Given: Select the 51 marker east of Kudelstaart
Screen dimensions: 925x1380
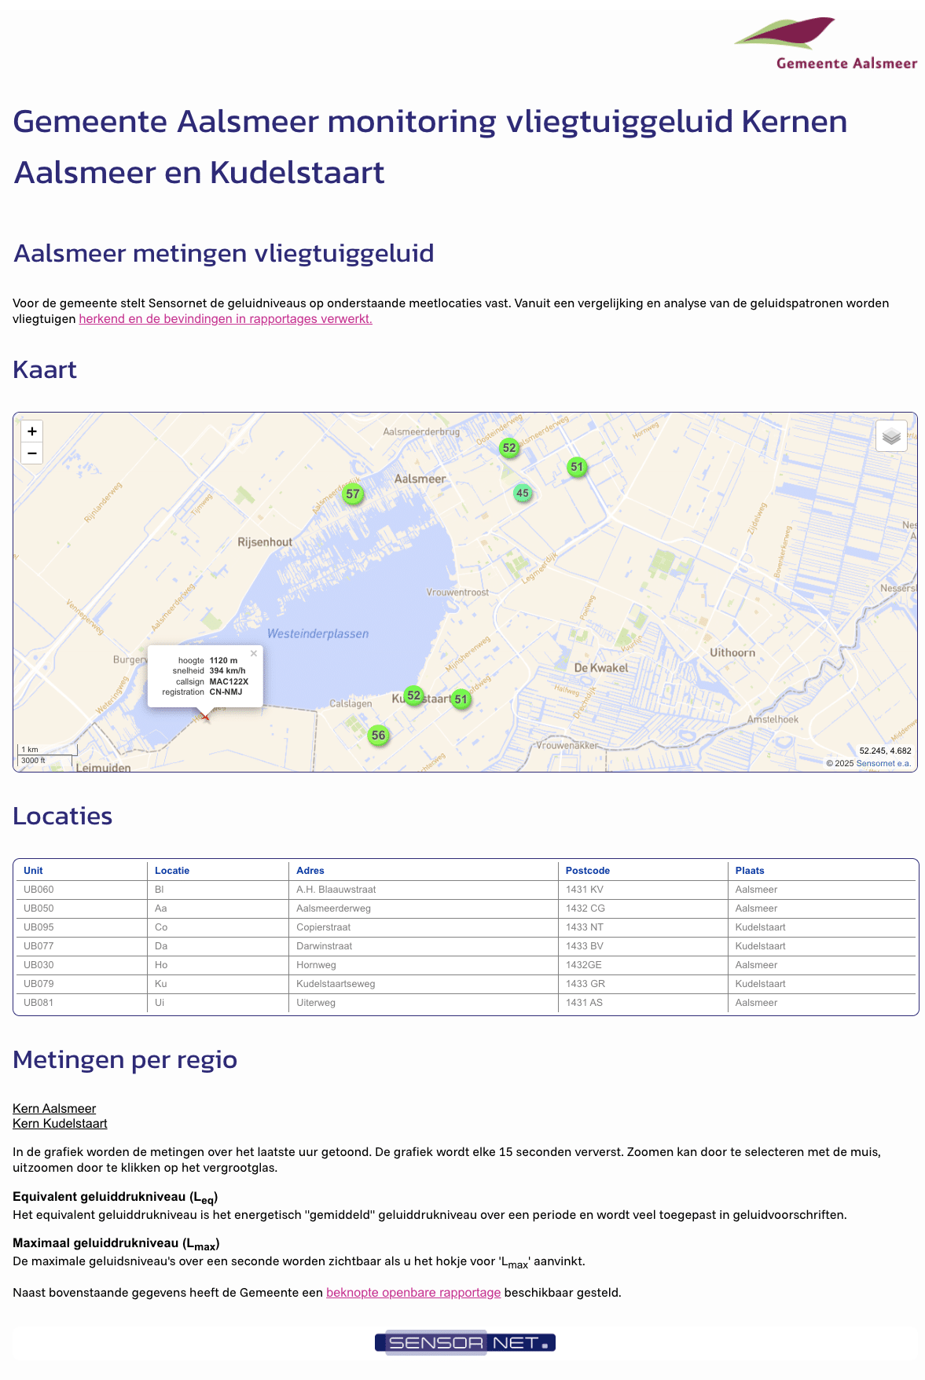Looking at the screenshot, I should pos(461,699).
